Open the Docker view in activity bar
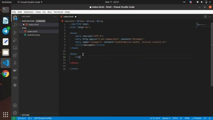213x120 pixels. coord(15,70)
